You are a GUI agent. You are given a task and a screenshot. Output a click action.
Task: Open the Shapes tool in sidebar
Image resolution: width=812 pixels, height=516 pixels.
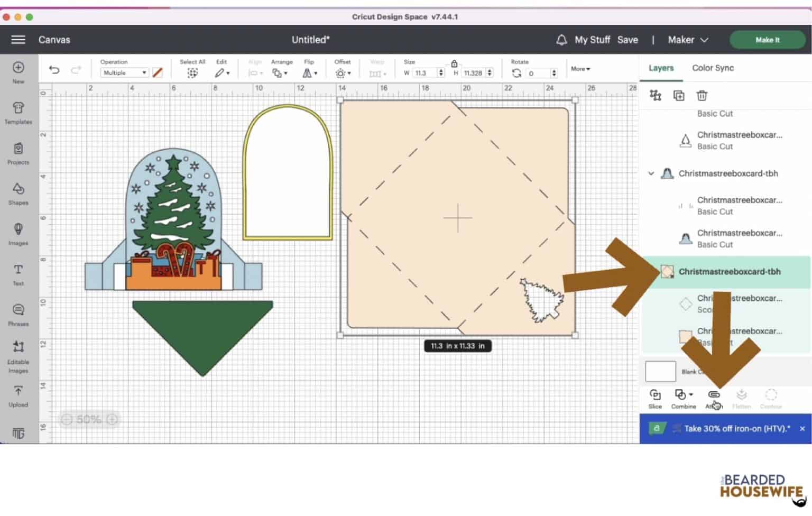(x=18, y=193)
